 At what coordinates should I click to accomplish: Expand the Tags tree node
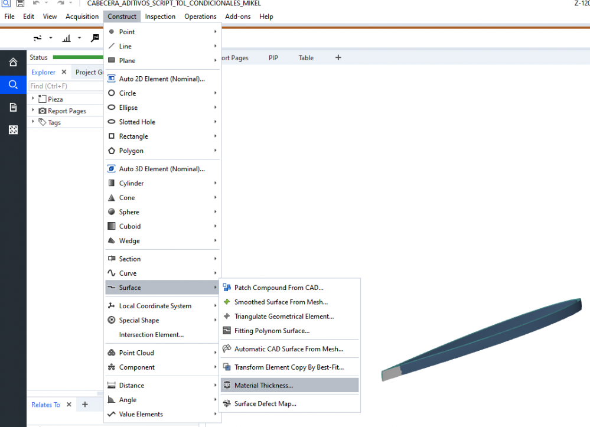[x=33, y=122]
